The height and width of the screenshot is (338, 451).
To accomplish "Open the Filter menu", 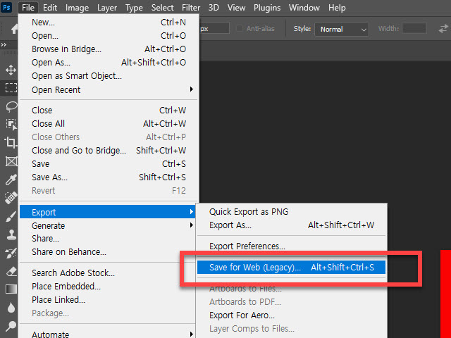I will (191, 8).
